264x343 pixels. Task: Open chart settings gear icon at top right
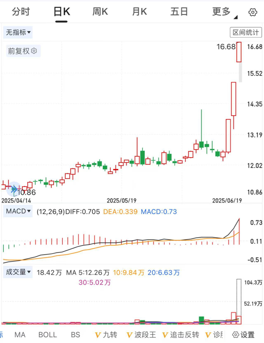[x=253, y=12]
